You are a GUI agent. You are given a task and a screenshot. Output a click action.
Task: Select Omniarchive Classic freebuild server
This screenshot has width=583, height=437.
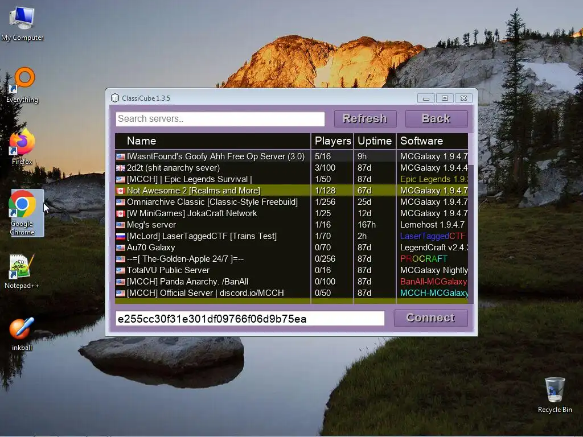[291, 202]
